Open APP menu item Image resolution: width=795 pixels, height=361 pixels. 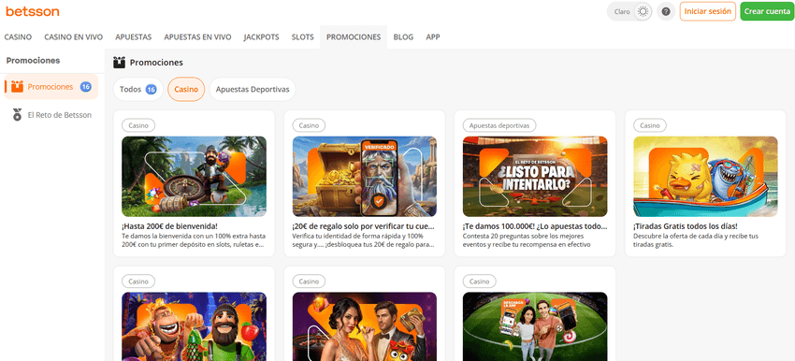point(433,37)
